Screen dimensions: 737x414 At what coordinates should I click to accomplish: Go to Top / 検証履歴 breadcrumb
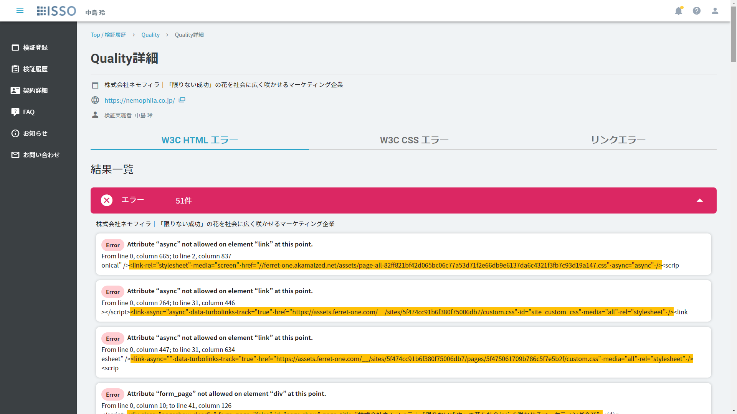[x=108, y=35]
